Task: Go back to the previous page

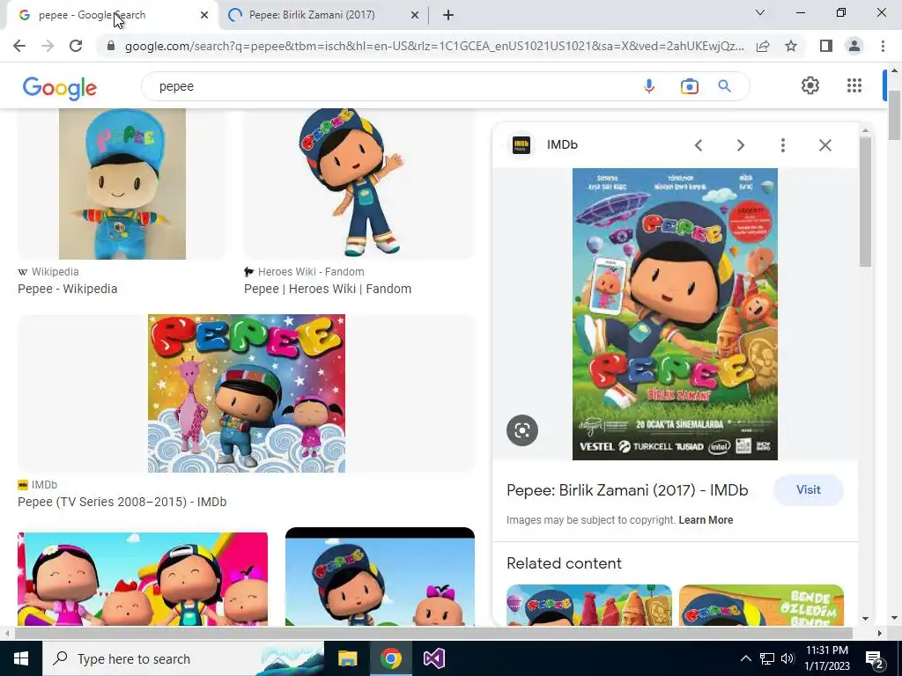Action: pyautogui.click(x=19, y=46)
